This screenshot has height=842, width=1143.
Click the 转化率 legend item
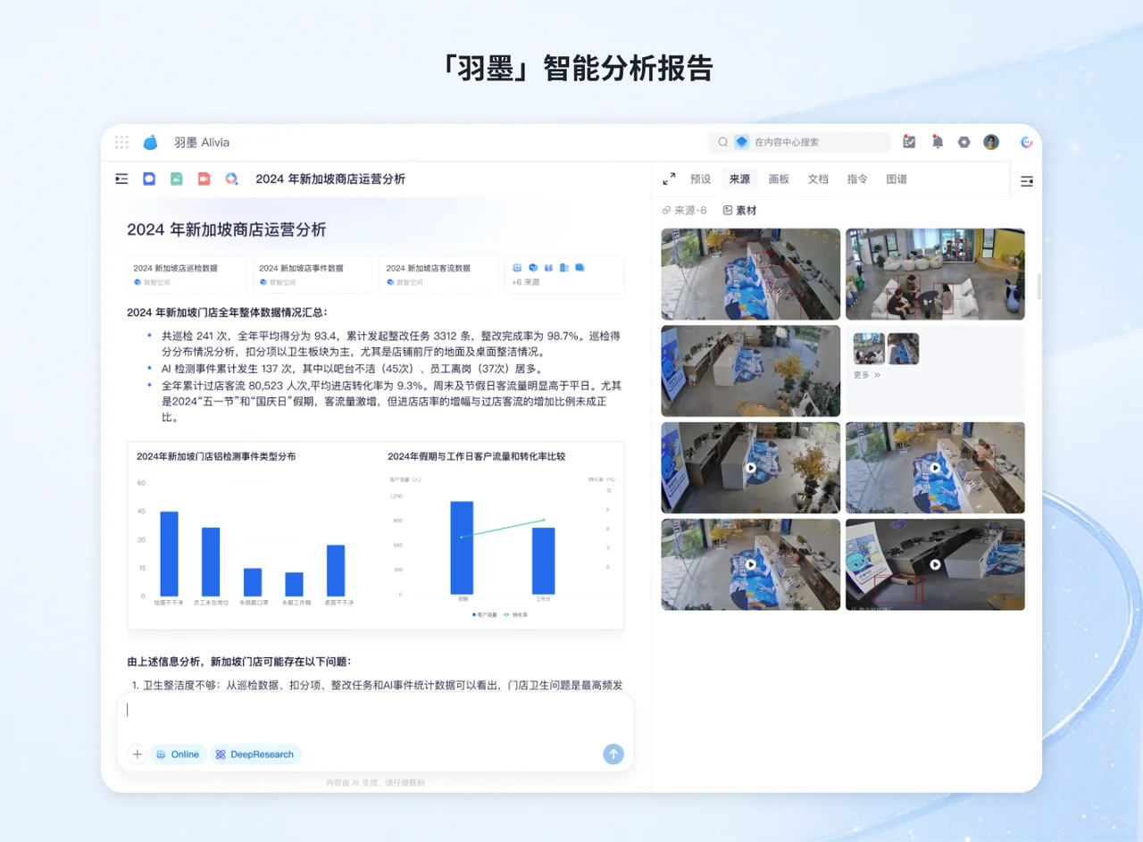pyautogui.click(x=517, y=615)
